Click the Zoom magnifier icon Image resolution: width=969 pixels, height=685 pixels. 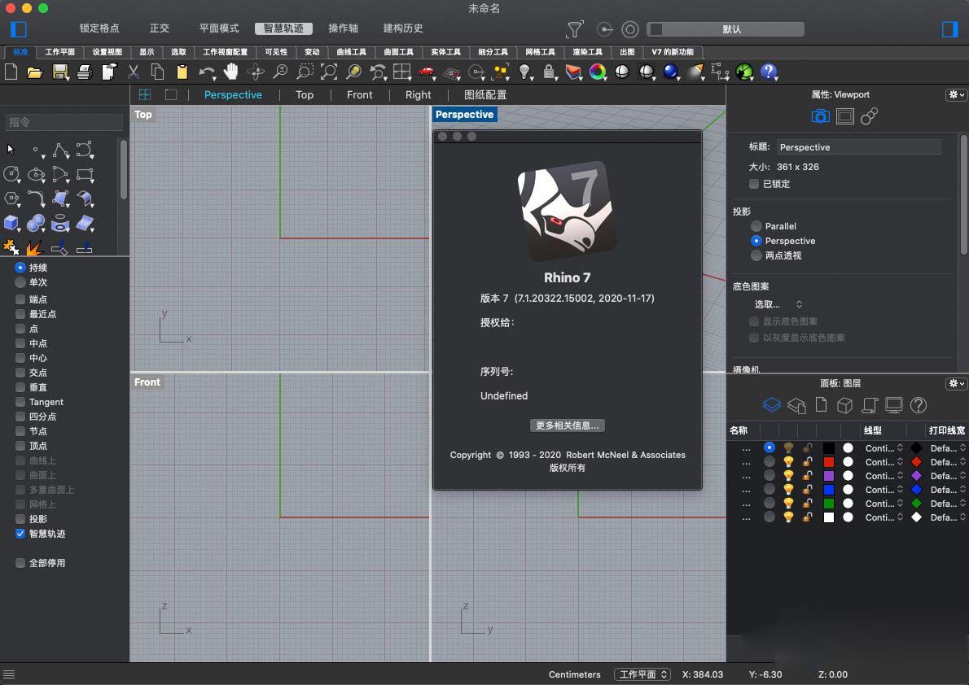(280, 72)
